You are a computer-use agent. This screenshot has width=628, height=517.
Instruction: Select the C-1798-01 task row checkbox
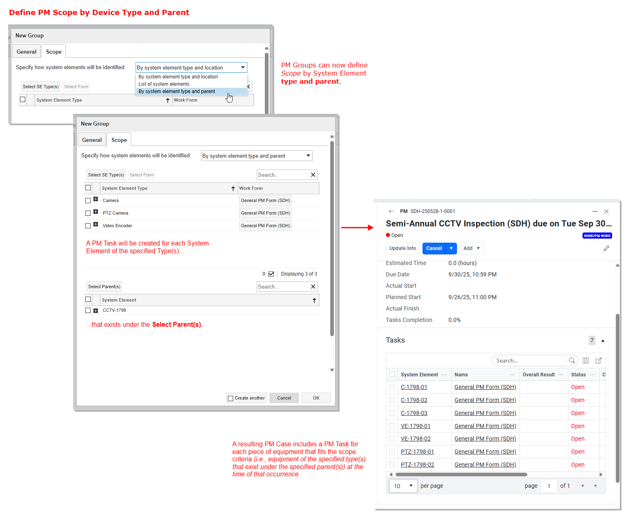(392, 387)
